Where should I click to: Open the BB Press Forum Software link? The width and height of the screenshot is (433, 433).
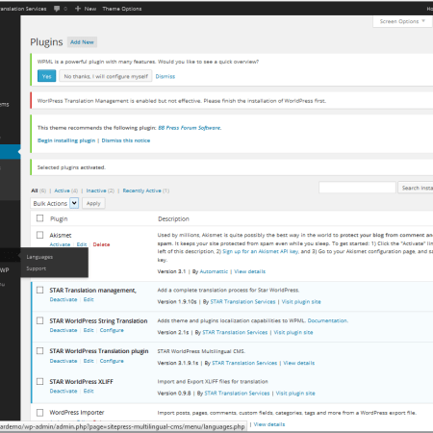click(190, 128)
